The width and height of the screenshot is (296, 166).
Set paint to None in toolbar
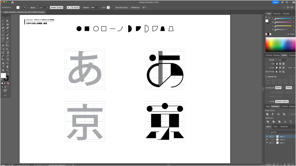tap(8, 83)
